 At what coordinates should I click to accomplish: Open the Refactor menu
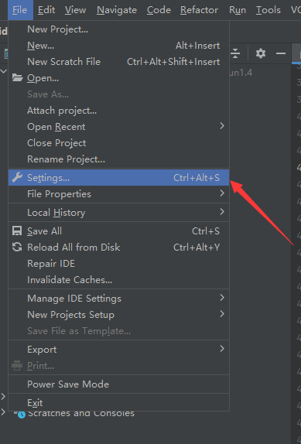tap(199, 10)
